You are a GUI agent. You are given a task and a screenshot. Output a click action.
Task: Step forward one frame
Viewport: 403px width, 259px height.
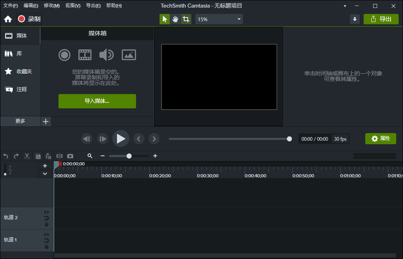[103, 139]
